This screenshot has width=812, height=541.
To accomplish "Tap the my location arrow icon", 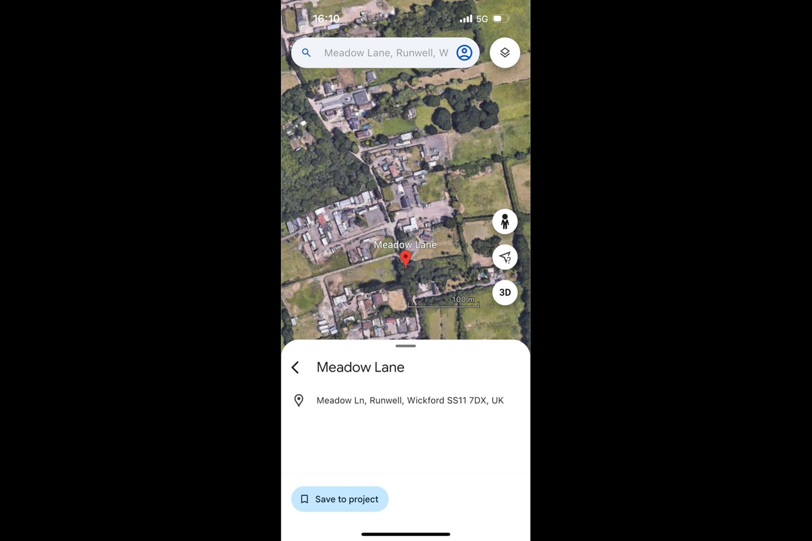I will click(505, 257).
